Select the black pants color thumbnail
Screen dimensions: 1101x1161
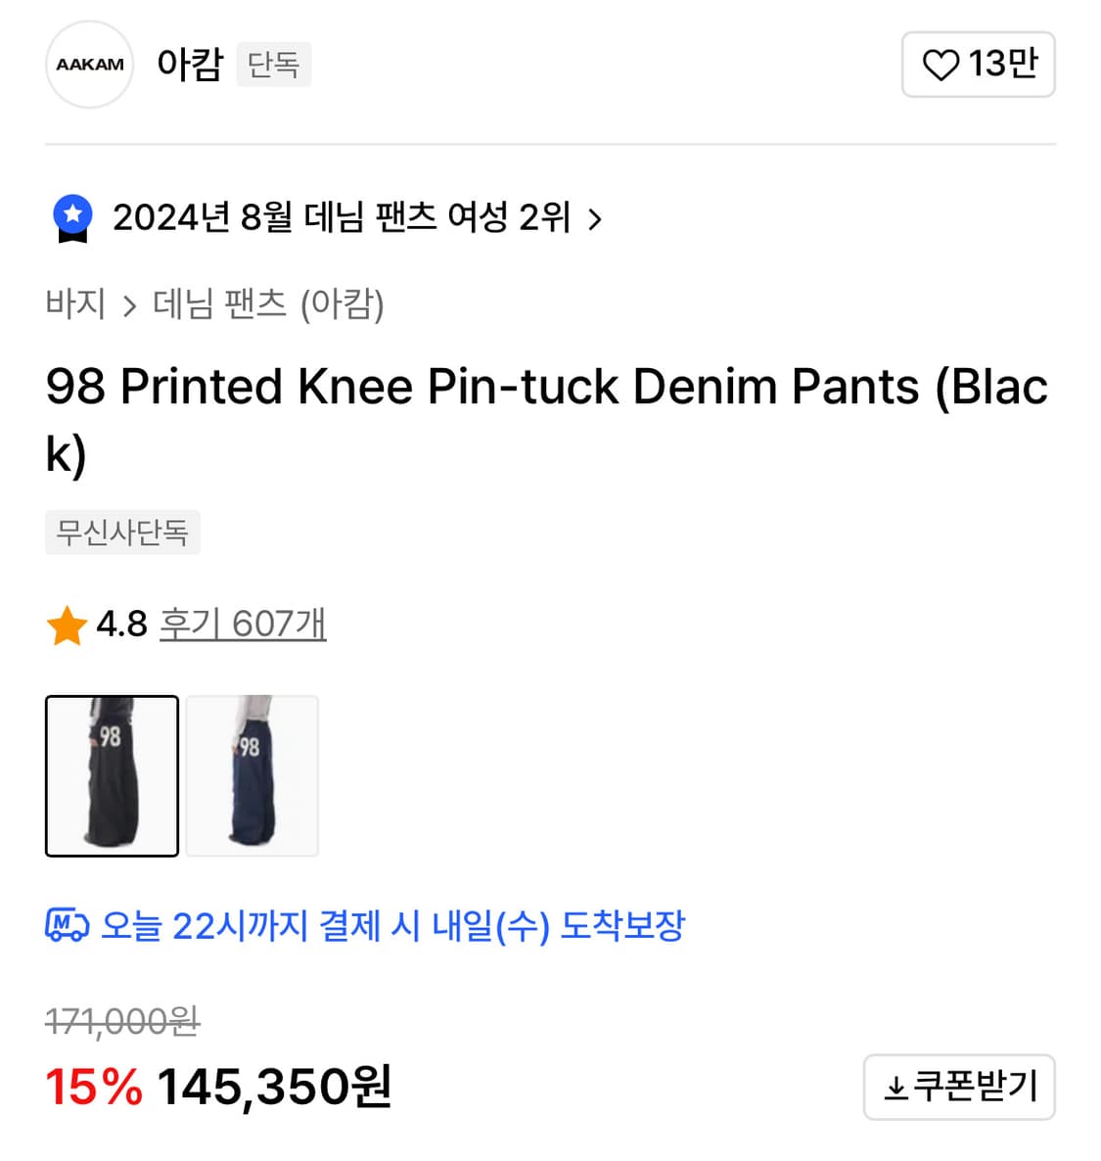click(112, 775)
